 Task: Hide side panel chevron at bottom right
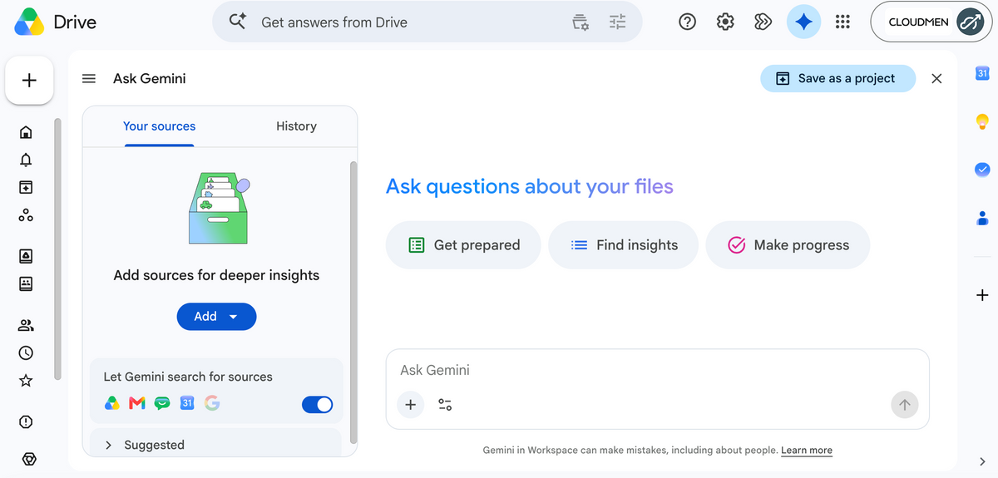click(982, 461)
